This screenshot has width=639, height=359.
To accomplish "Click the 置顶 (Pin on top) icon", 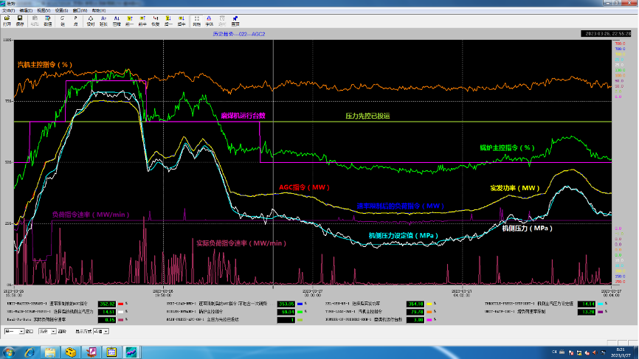I will 235,21.
